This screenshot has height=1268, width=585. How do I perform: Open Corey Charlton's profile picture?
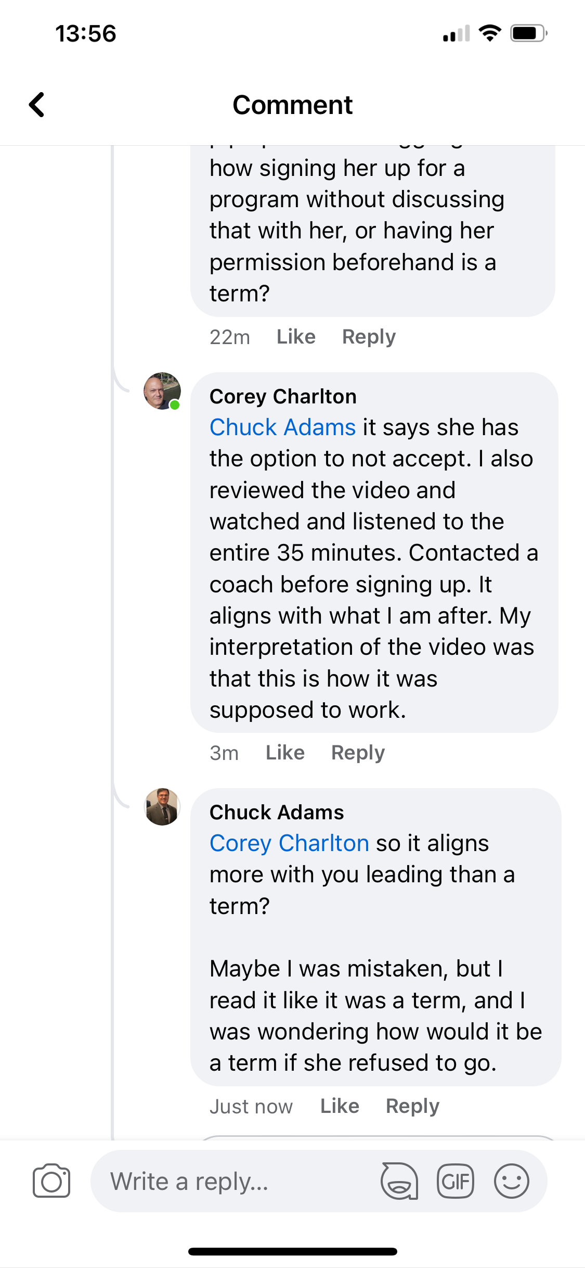coord(162,391)
